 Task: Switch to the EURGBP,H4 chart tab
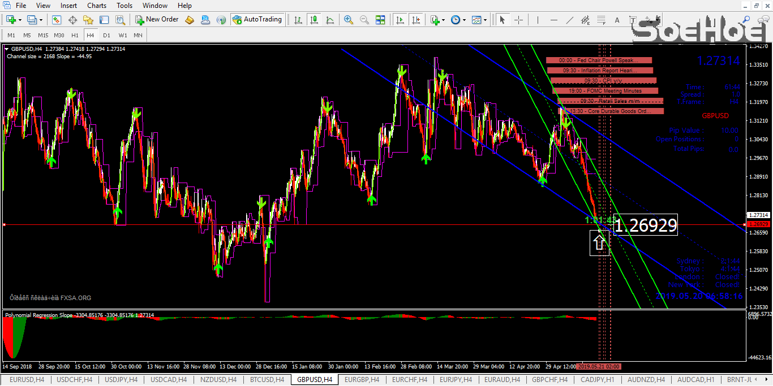(362, 380)
